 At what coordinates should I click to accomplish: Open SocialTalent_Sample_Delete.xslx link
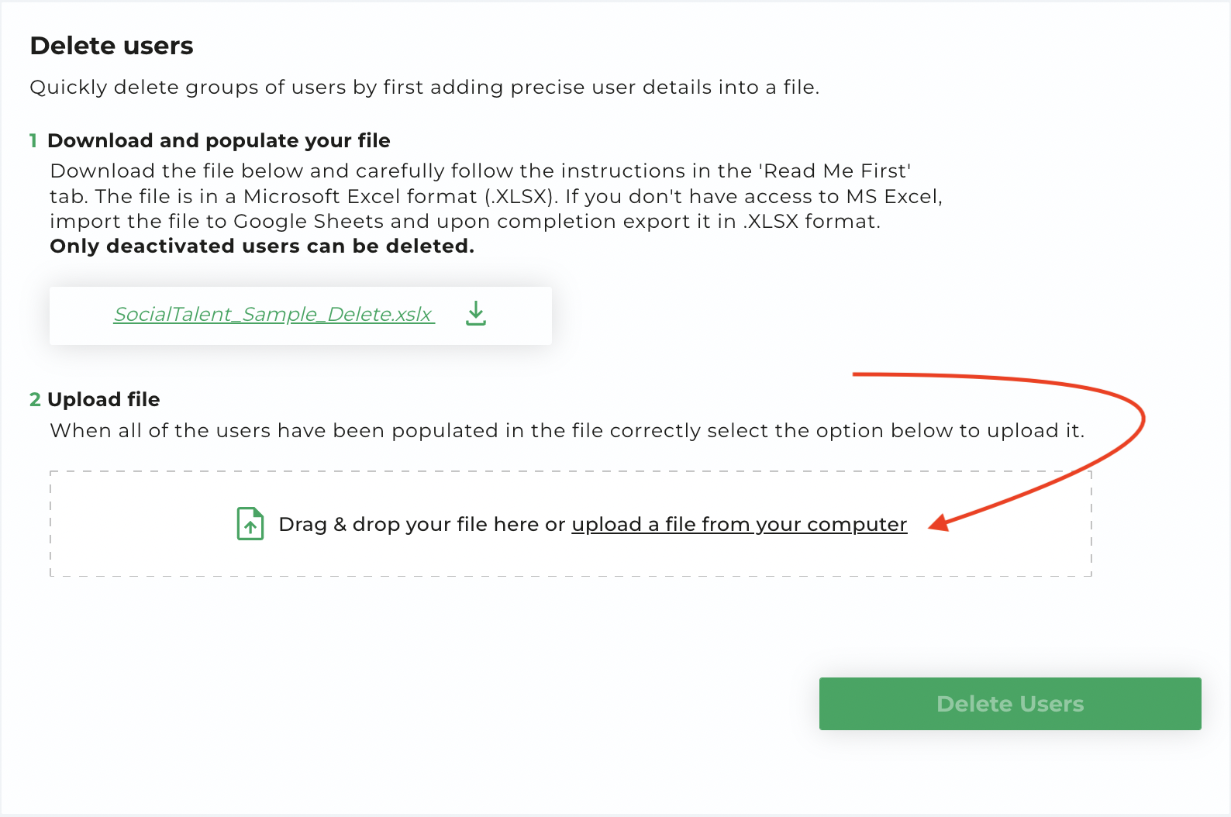point(274,314)
